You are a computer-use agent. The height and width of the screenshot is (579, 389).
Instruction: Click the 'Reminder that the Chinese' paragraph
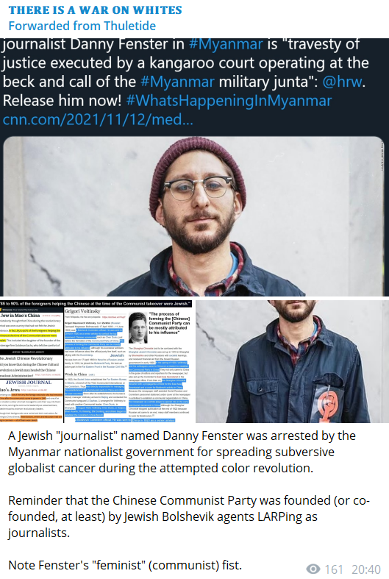[x=188, y=516]
